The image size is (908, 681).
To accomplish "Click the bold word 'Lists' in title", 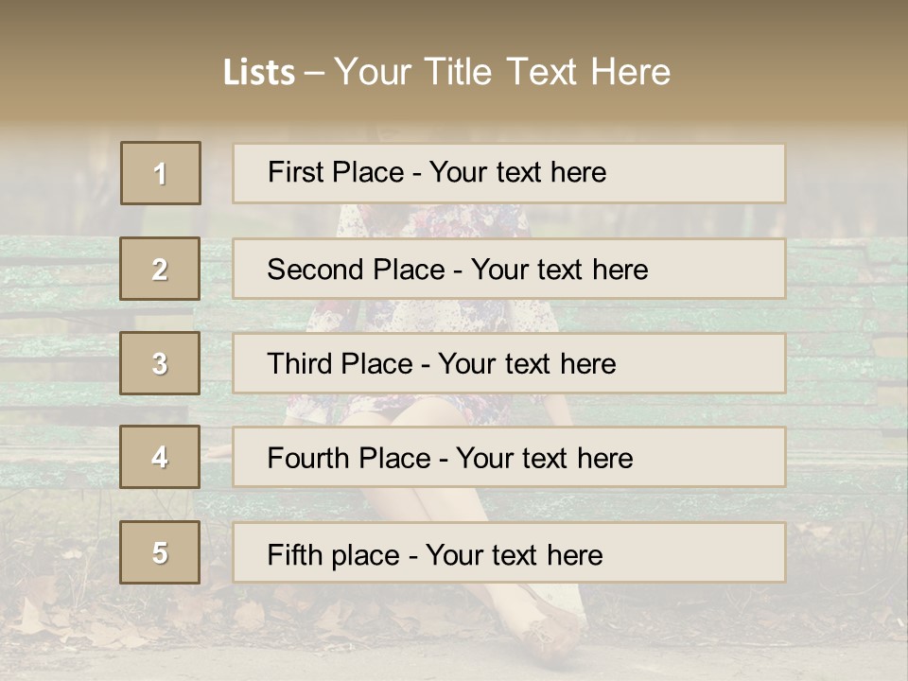I will pyautogui.click(x=259, y=73).
